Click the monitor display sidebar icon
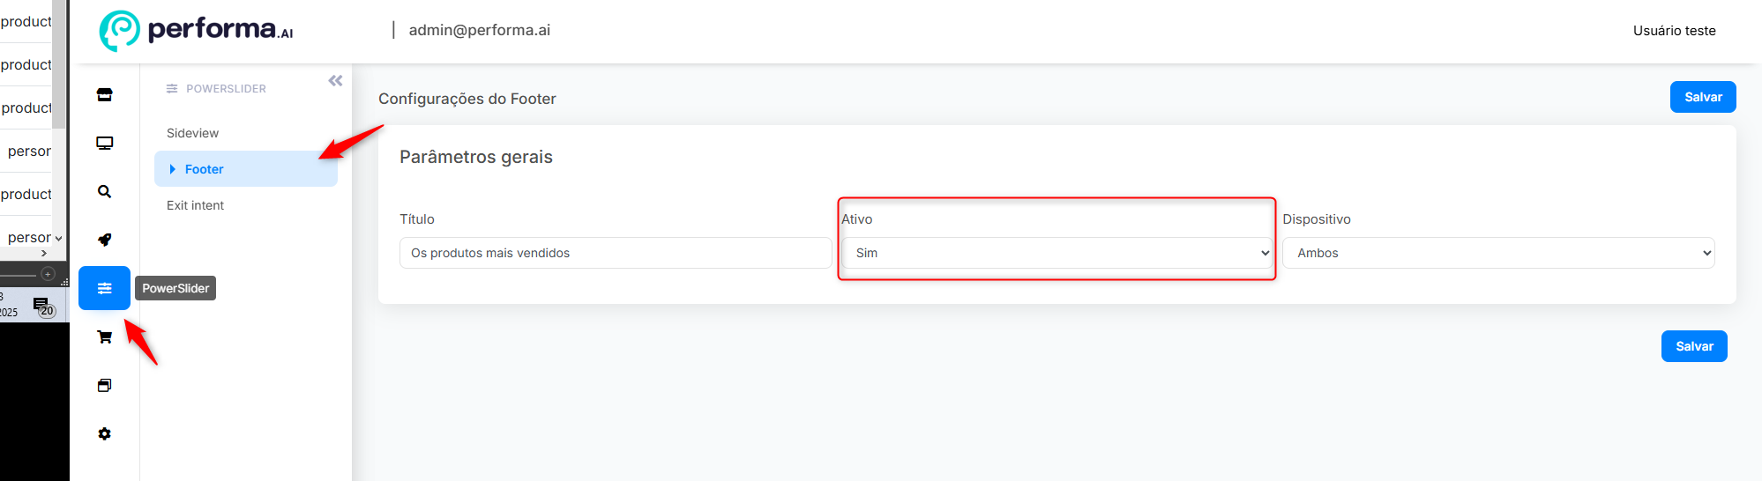Viewport: 1762px width, 481px height. (104, 144)
